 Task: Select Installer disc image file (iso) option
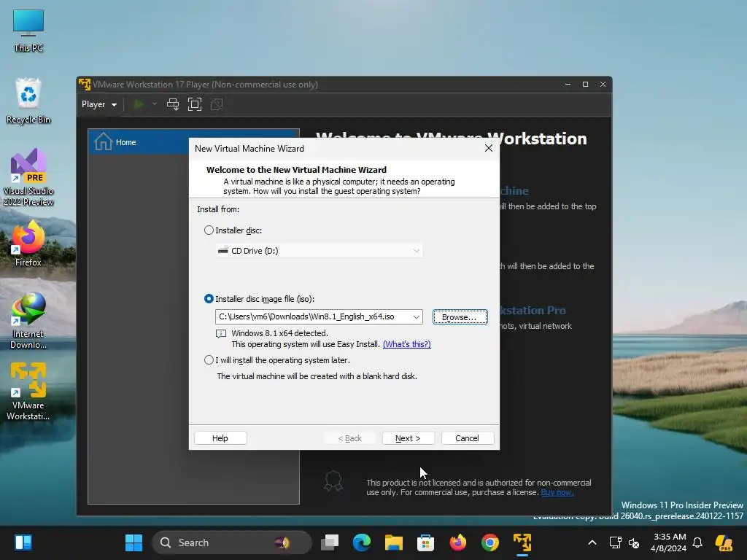coord(209,299)
